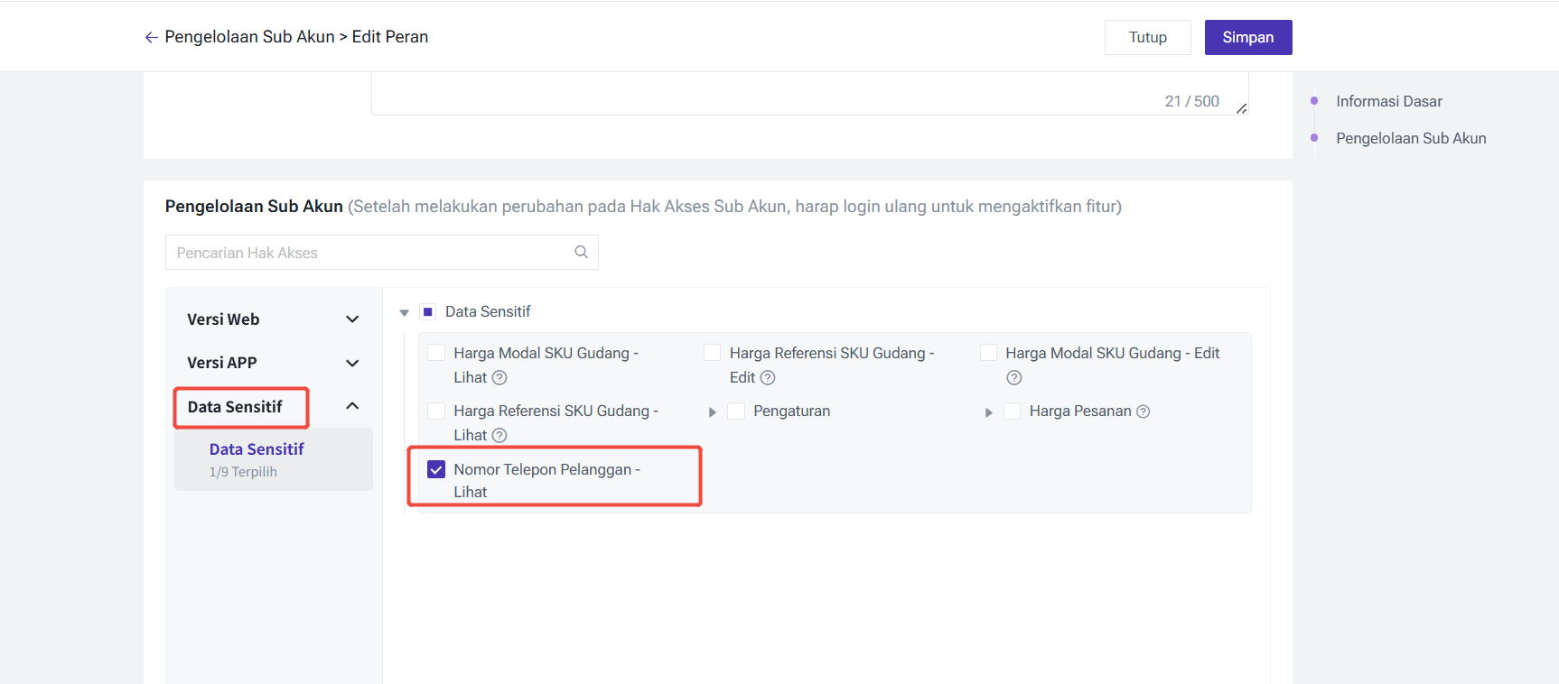Screen dimensions: 1559x684
Task: Click the Simpan button
Action: point(1247,37)
